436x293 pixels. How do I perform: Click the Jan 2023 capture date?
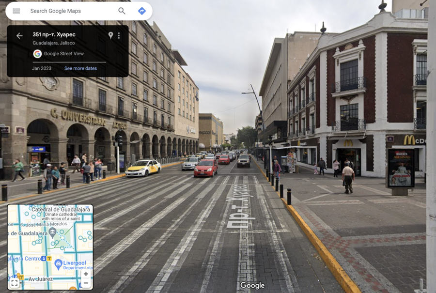[42, 68]
